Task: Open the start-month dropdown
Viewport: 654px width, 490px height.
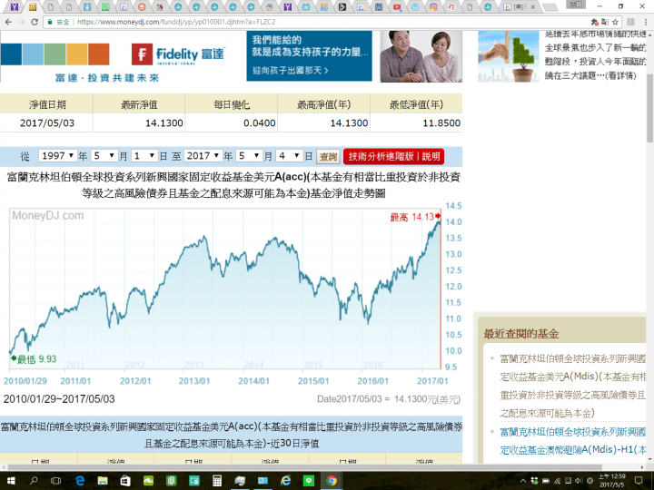Action: click(104, 156)
